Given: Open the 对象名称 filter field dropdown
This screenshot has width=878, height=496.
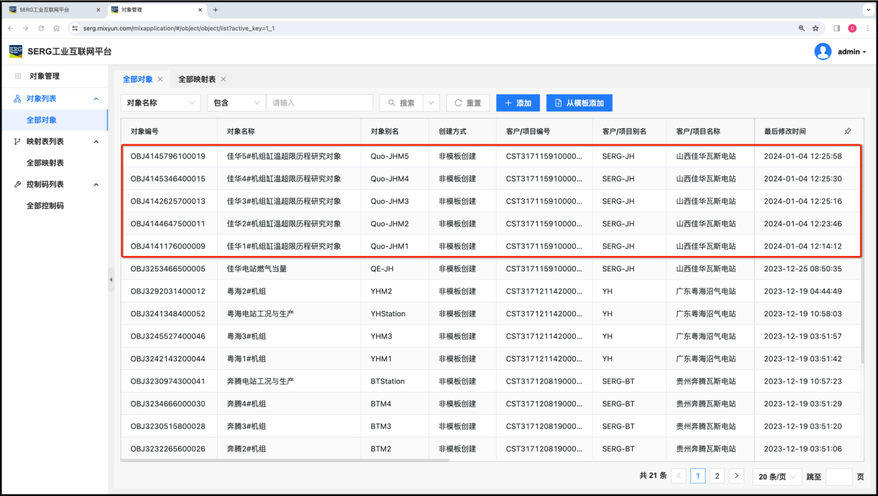Looking at the screenshot, I should (161, 103).
